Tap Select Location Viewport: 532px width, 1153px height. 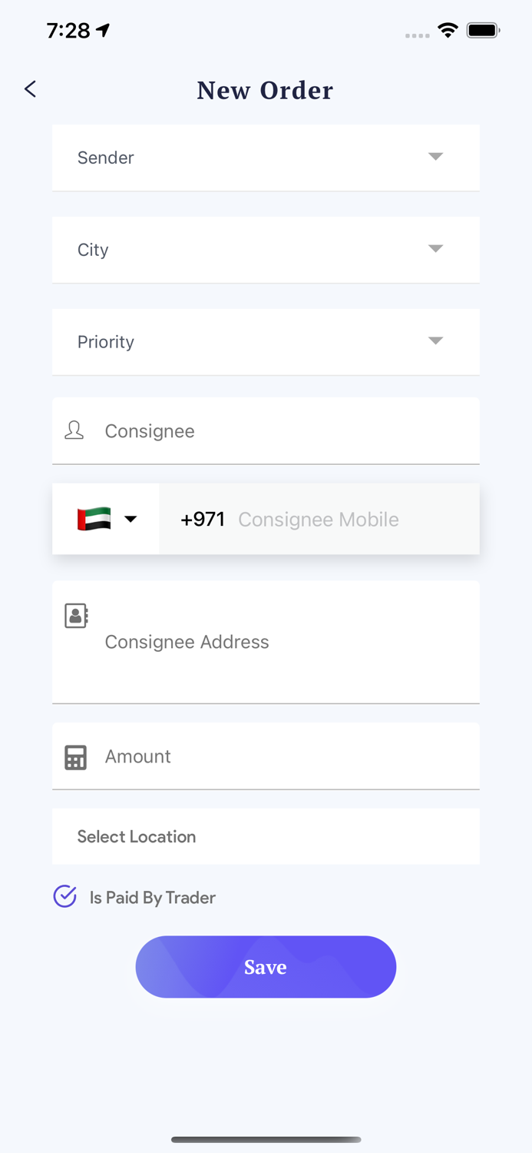tap(266, 836)
